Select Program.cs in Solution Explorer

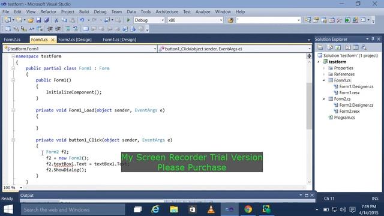coord(344,118)
